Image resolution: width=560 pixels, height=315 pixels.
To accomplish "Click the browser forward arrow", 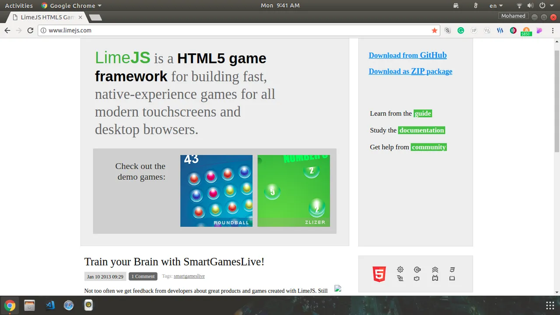I will [x=18, y=30].
